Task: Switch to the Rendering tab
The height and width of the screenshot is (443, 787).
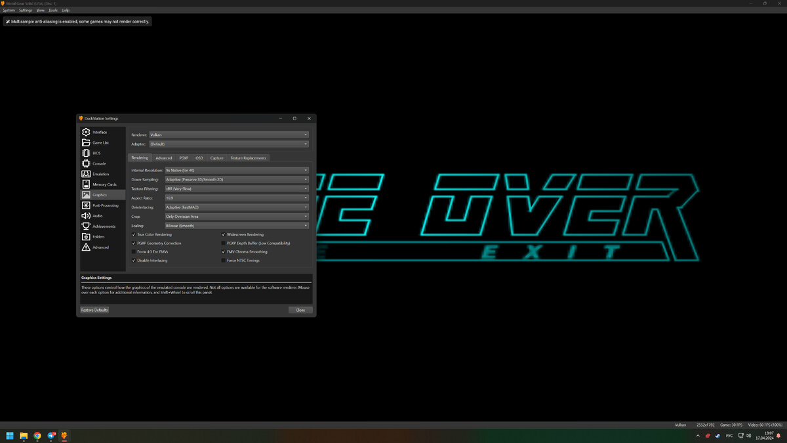Action: [x=140, y=158]
